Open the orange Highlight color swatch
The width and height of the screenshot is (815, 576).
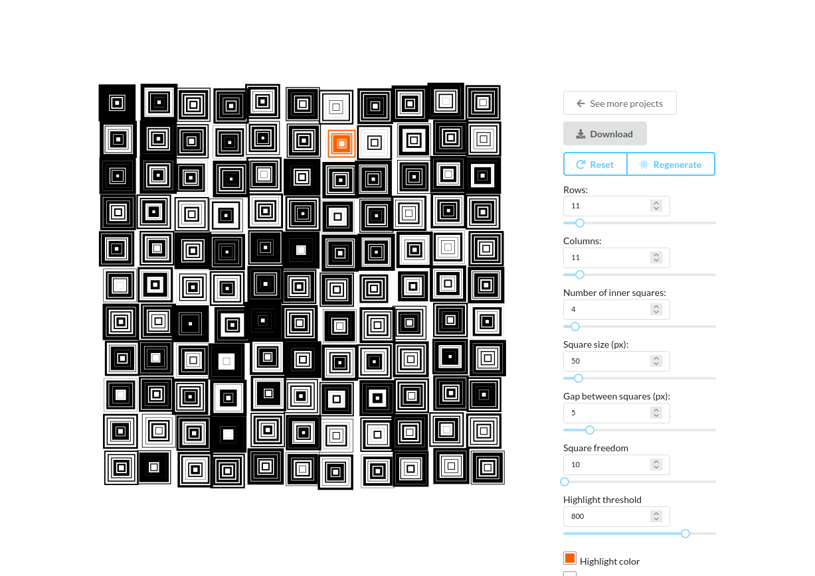(570, 558)
